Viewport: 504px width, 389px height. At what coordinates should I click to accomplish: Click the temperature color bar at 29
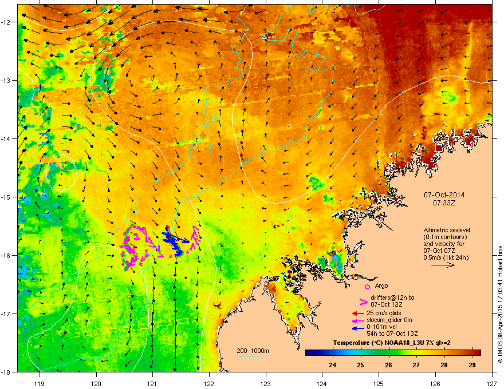[x=472, y=352]
